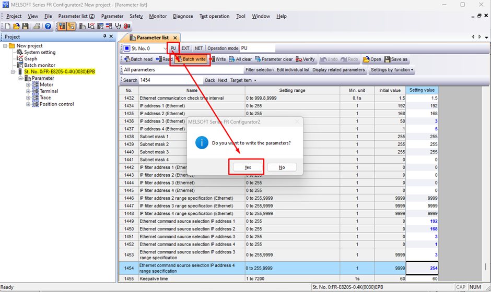491x292 pixels.
Task: Collapse the St. No. 0:FR-E820S node
Action: 13,71
